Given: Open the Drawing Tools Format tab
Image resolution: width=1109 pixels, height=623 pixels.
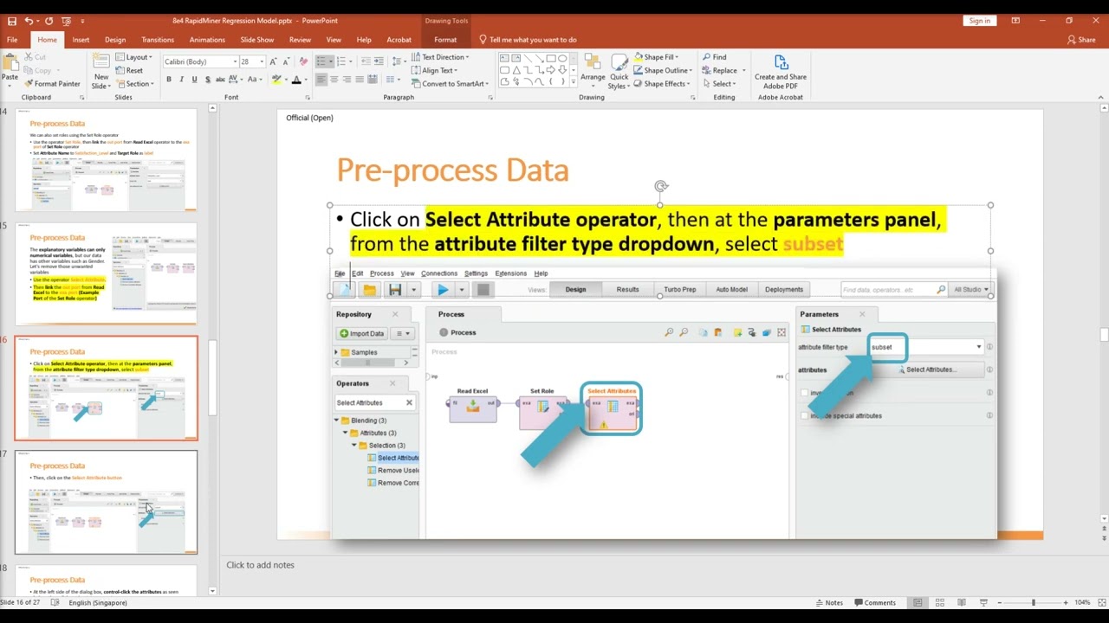Looking at the screenshot, I should pyautogui.click(x=445, y=40).
